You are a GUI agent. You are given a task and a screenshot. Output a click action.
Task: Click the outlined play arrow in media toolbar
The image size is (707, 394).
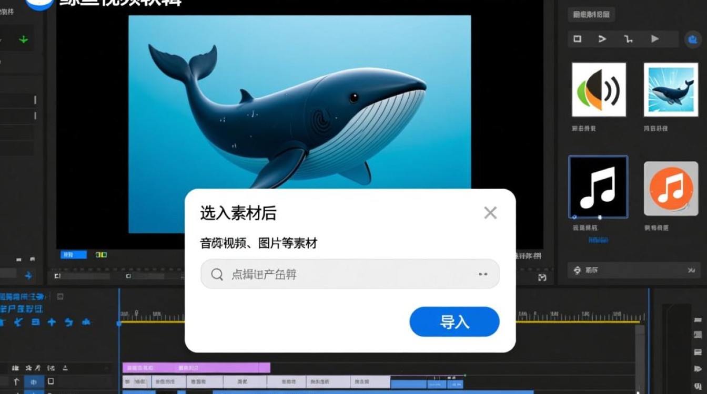pos(602,39)
